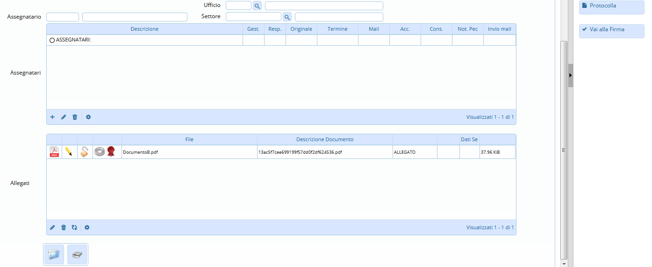Screen dimensions: 652x267
Task: Click the open padlock icon in Allegati row
Action: pyautogui.click(x=84, y=152)
